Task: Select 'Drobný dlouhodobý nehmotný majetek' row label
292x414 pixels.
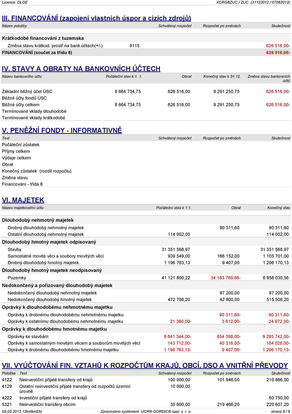Action: [46, 228]
